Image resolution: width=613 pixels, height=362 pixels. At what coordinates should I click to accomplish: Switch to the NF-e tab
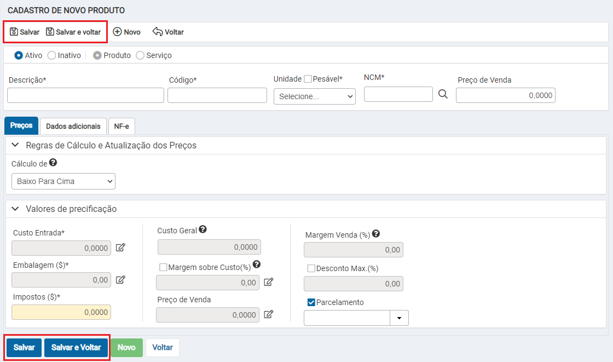point(122,127)
